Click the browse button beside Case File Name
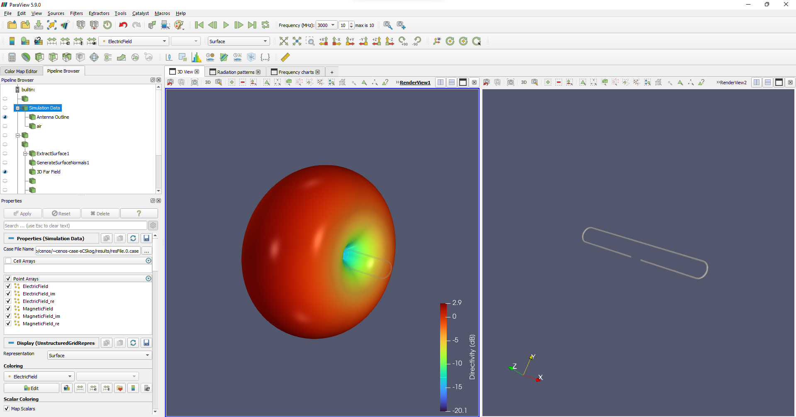This screenshot has height=417, width=796. [x=146, y=251]
